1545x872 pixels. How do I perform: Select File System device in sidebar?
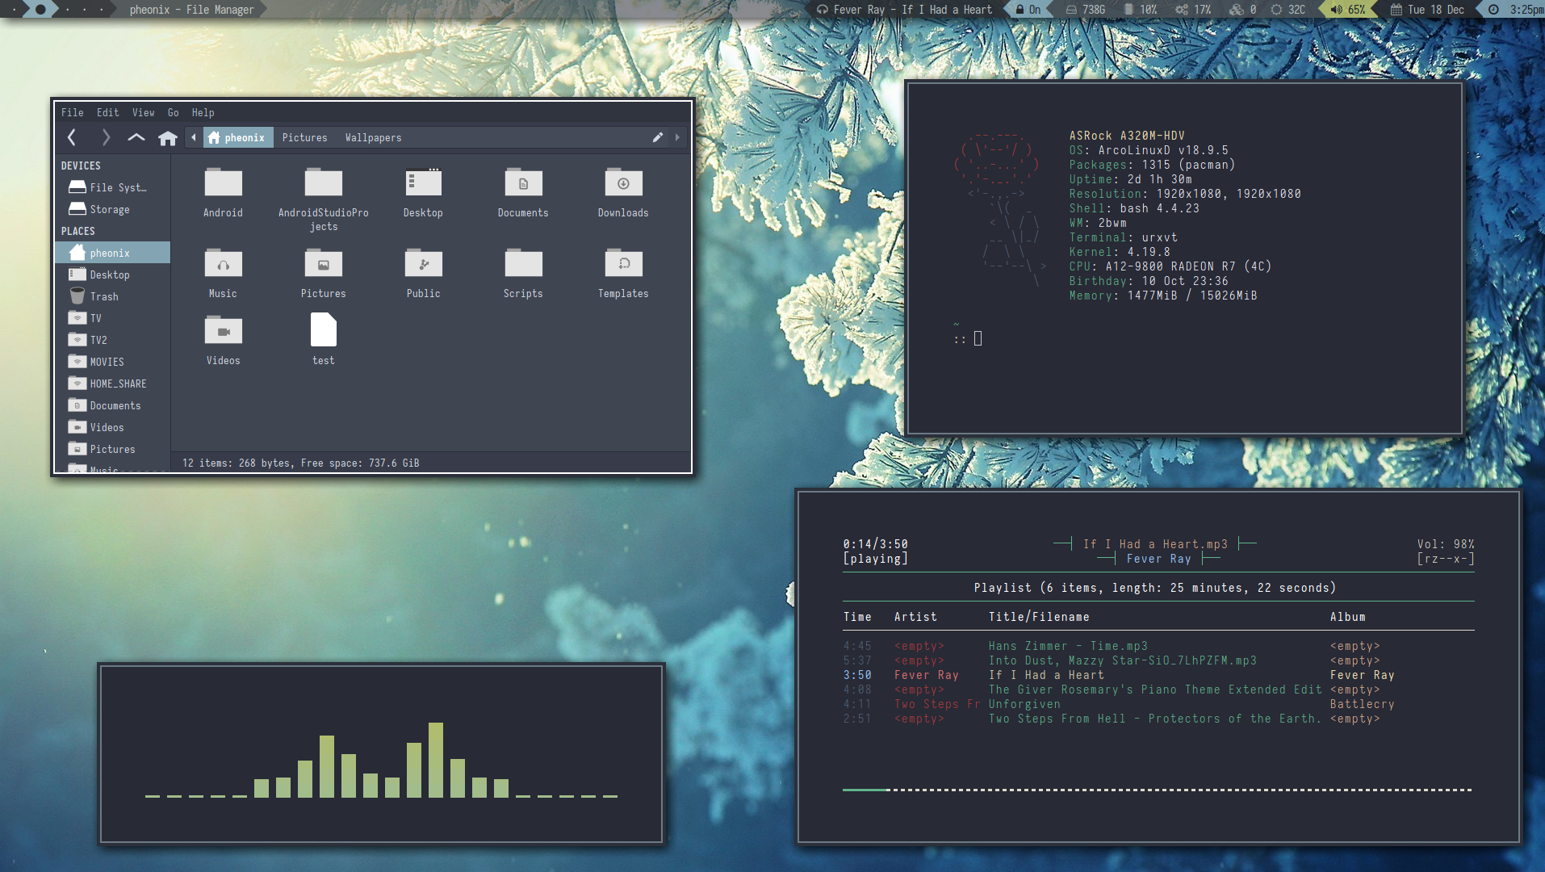click(112, 187)
